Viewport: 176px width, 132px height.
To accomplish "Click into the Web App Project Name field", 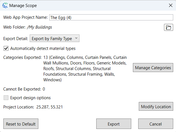I will [111, 17].
